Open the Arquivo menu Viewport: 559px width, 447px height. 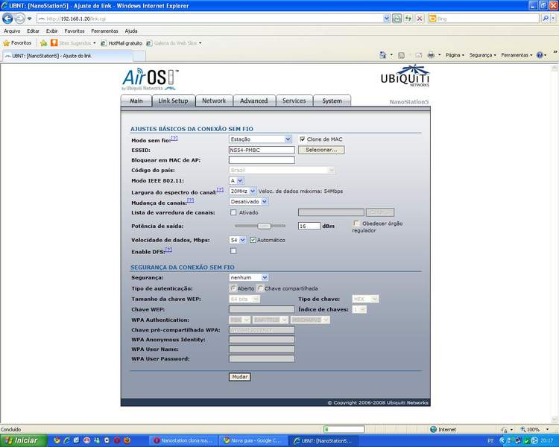tap(12, 31)
